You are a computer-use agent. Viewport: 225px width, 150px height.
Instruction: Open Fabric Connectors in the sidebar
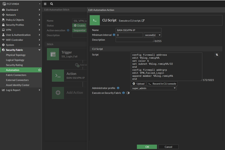click(x=16, y=75)
